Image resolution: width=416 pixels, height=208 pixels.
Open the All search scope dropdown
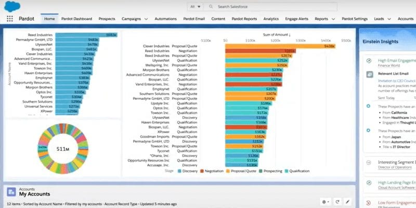tap(196, 7)
